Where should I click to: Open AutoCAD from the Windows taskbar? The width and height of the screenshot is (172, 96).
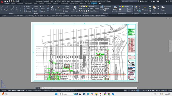[x=101, y=94]
